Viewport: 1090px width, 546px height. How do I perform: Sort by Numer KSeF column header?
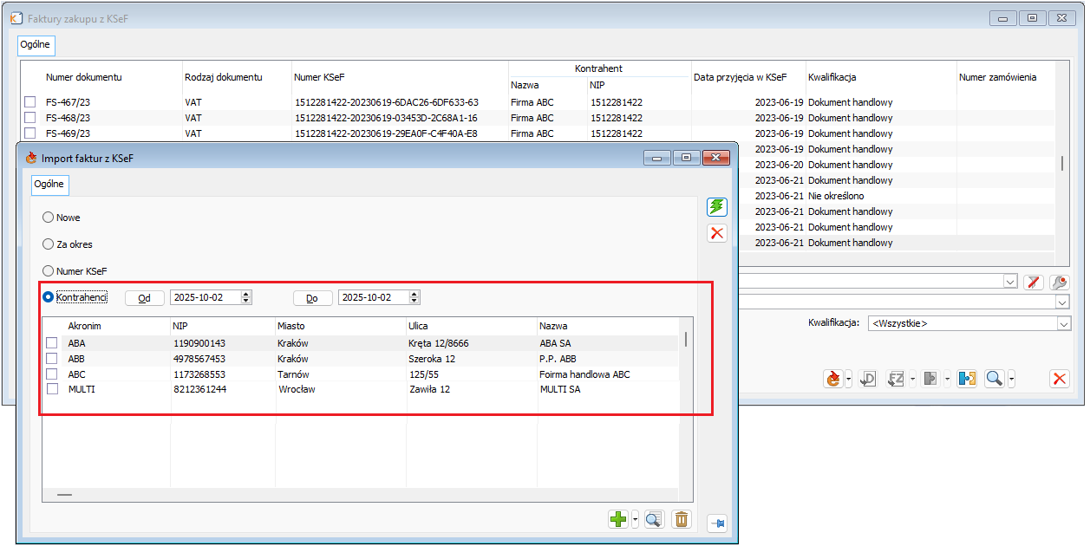point(319,77)
